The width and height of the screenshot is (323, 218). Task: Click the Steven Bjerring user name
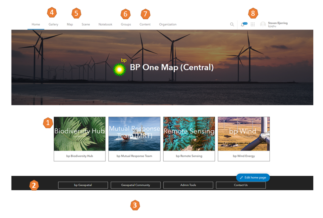[278, 23]
